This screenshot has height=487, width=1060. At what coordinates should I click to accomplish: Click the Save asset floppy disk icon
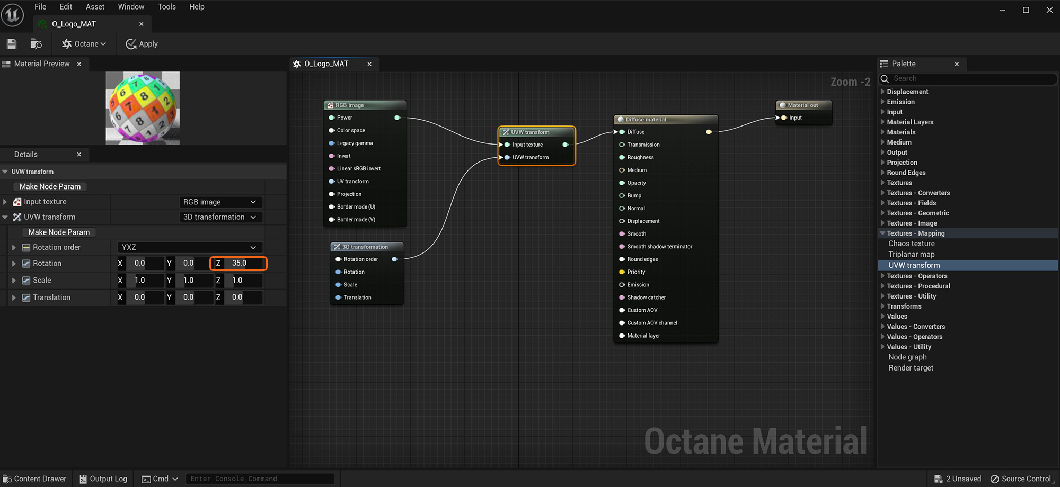12,44
